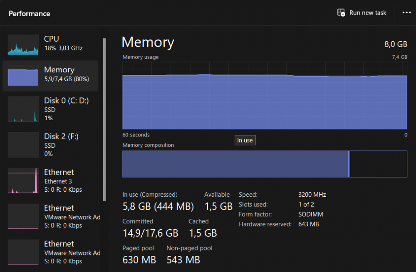Viewport: 416px width, 272px height.
Task: Click the Non-paged pool label
Action: [189, 248]
